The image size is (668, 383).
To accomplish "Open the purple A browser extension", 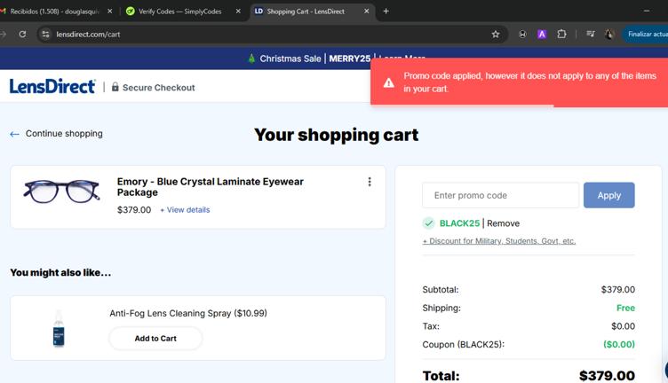I will [x=542, y=34].
